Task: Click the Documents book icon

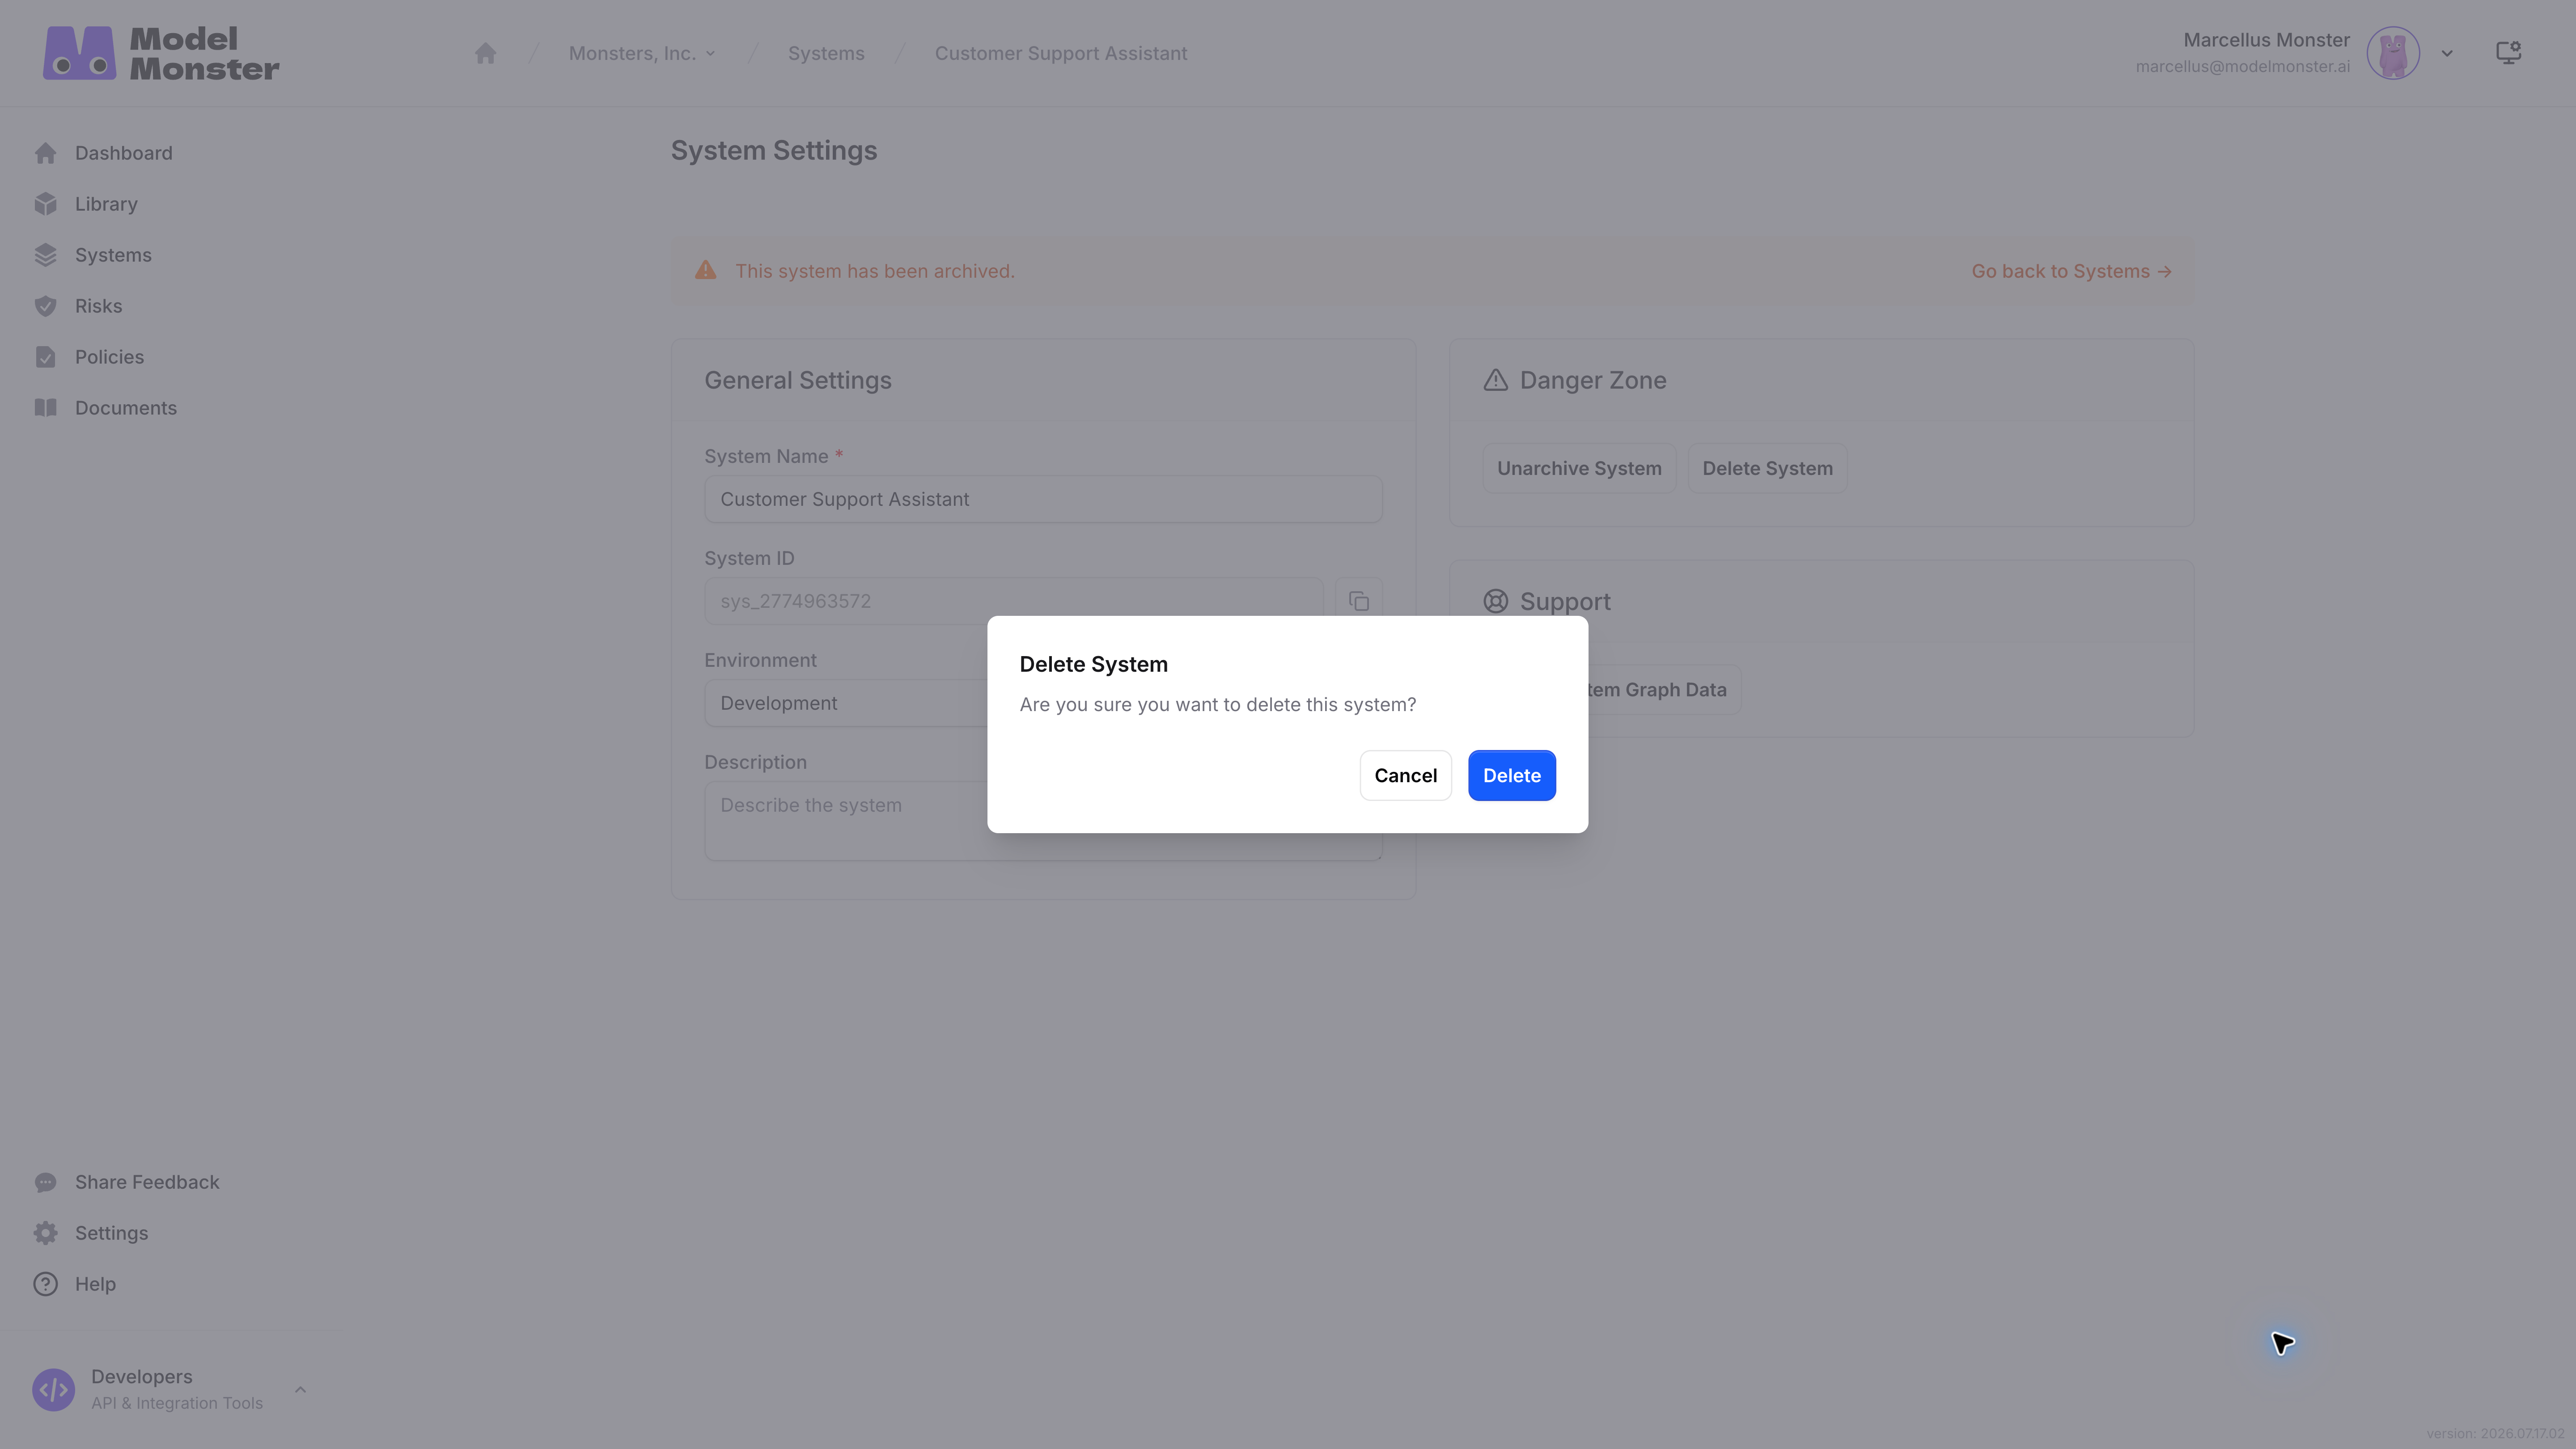Action: pyautogui.click(x=45, y=408)
